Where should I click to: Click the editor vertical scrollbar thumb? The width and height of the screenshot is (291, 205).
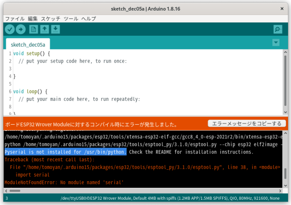(x=285, y=81)
